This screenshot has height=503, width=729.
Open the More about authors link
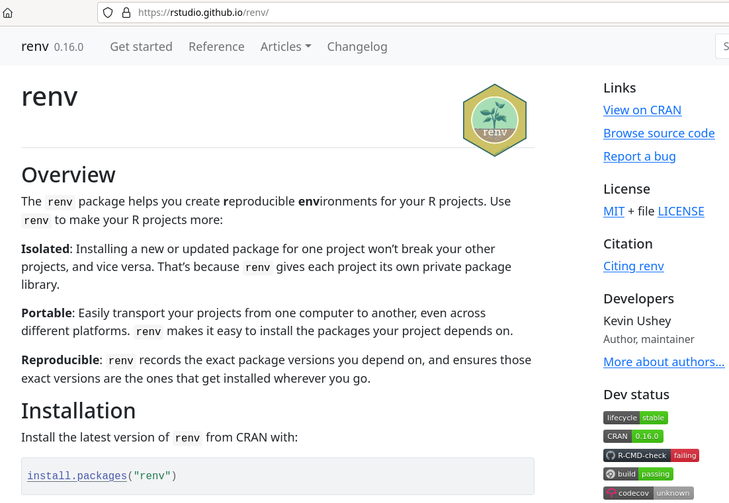664,362
